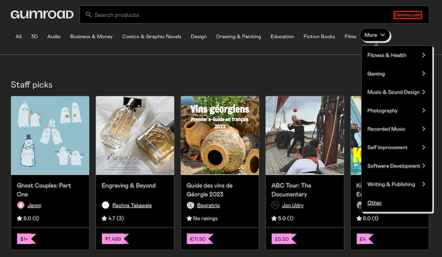Expand the Fitness & Health submenu chevron
Screen dimensions: 442x257
click(x=424, y=55)
